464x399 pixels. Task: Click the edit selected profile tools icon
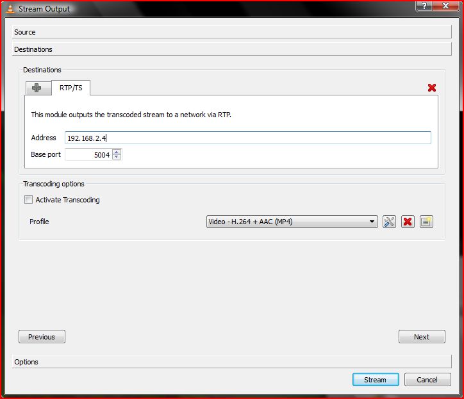389,222
